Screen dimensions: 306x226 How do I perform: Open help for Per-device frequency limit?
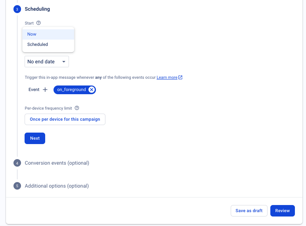(77, 108)
